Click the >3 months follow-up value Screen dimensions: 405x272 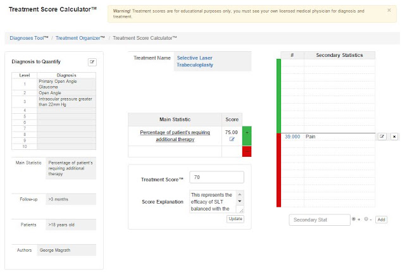click(x=71, y=199)
